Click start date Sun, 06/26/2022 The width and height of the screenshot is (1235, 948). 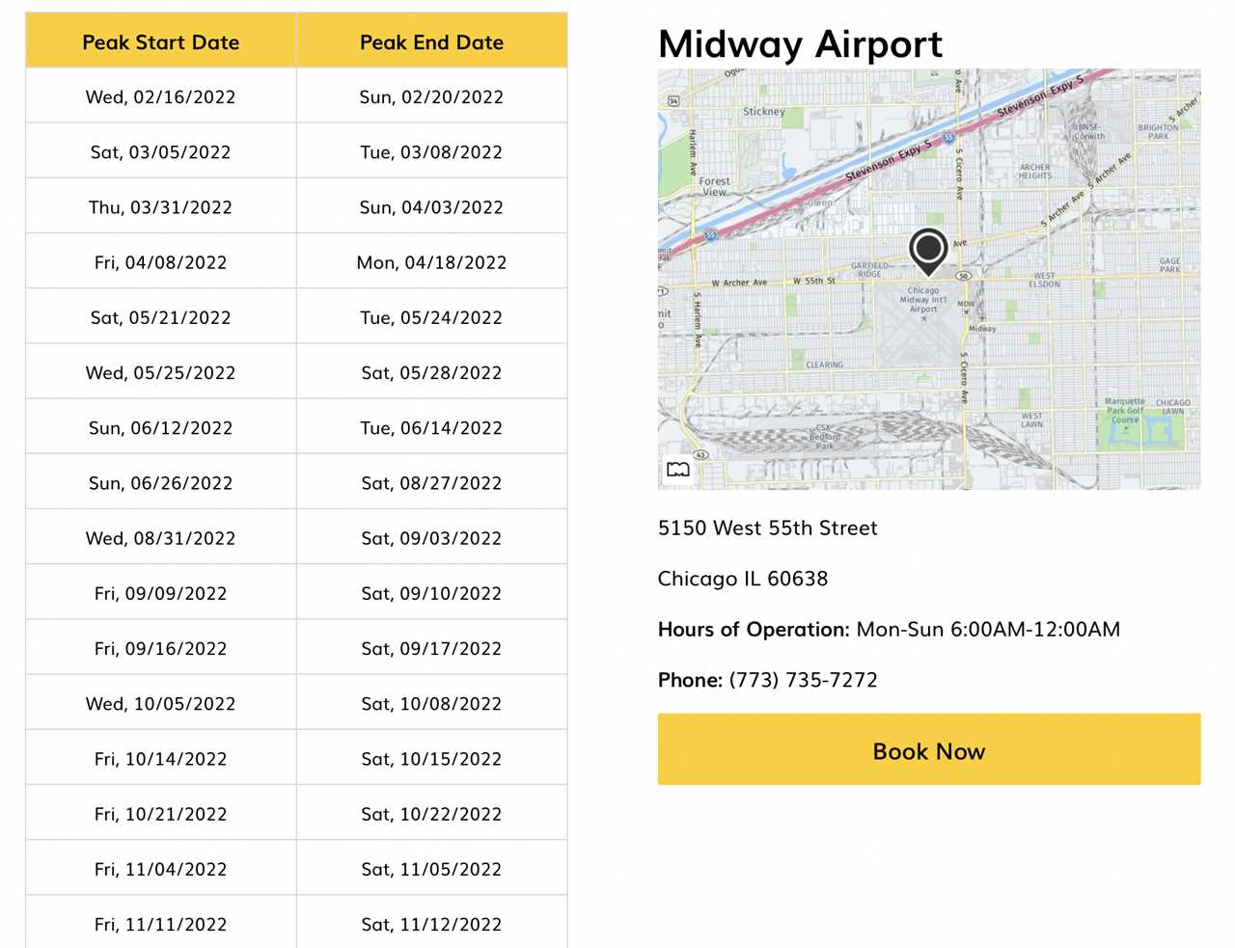point(161,483)
